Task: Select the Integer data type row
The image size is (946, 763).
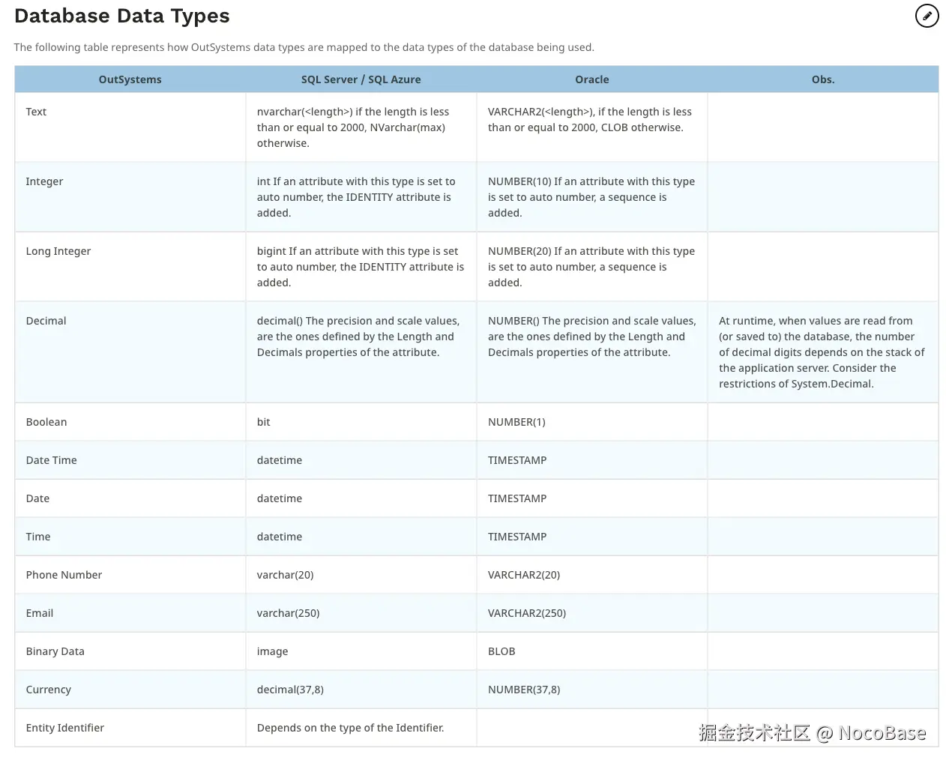Action: pyautogui.click(x=44, y=181)
